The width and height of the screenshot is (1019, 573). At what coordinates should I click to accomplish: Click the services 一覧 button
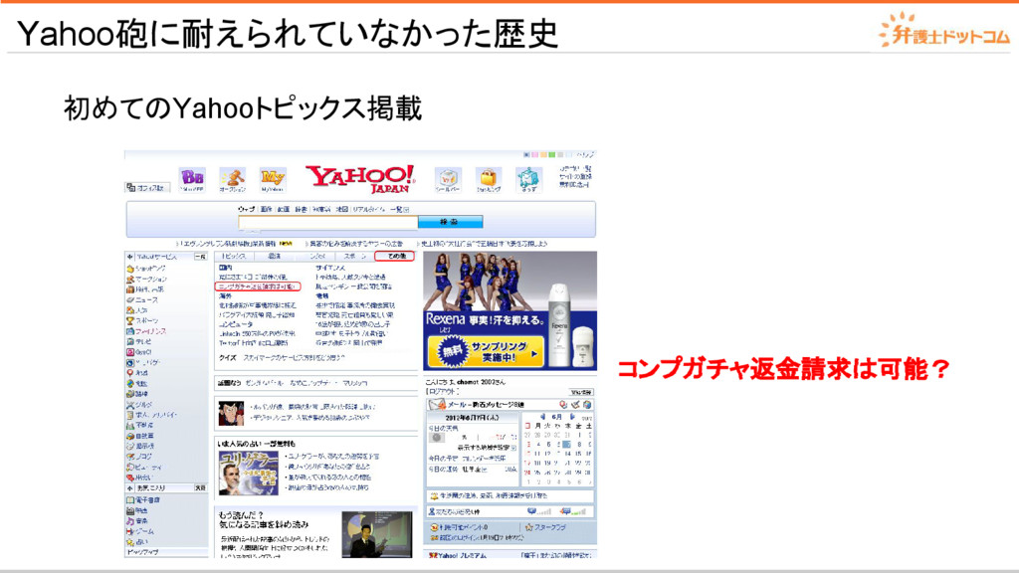pos(200,258)
